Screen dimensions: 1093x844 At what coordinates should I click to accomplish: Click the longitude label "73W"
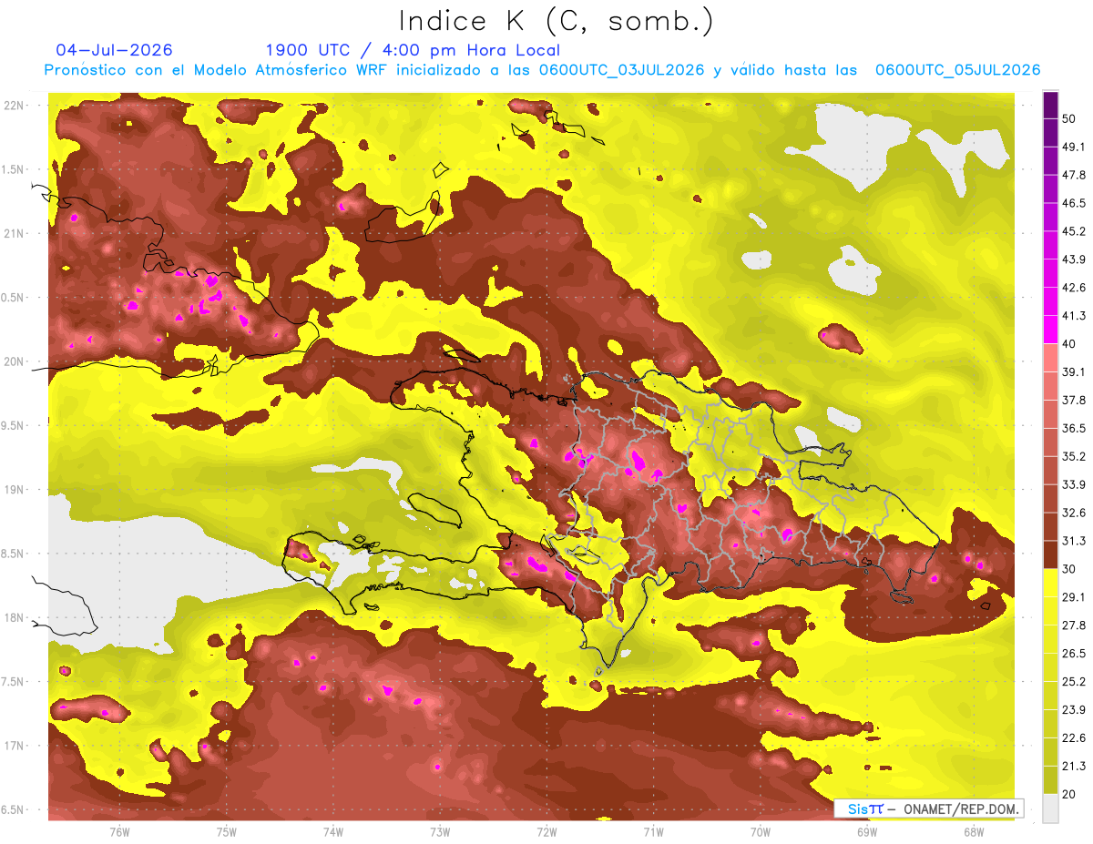(x=440, y=832)
